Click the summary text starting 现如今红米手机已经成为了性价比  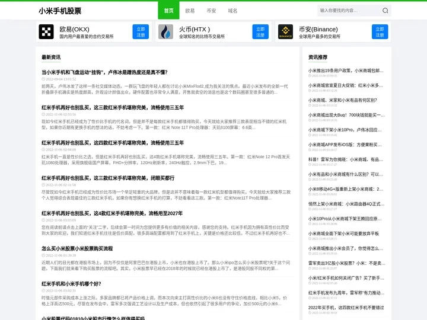(x=164, y=124)
